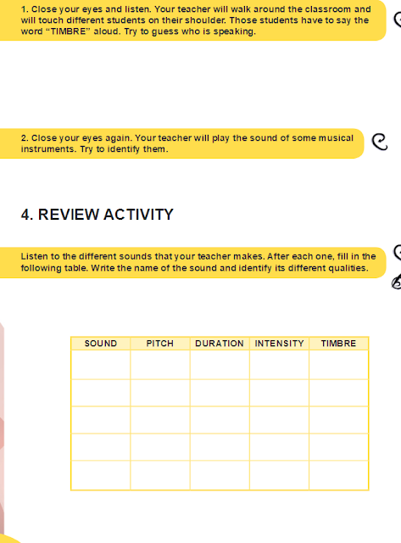
Task: Click the ear icon beside instruction 2
Action: [x=380, y=142]
